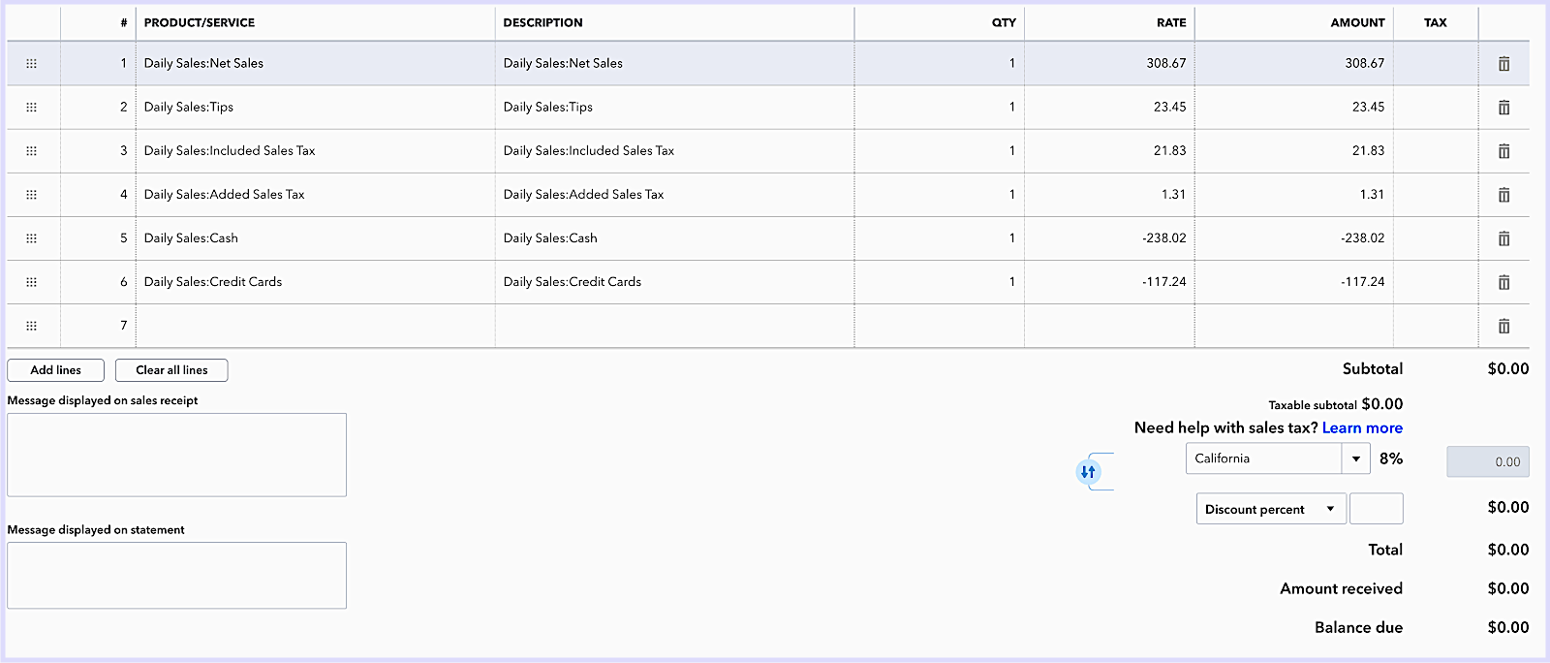Edit description of Credit Cards line
Viewport: 1550px width, 663px height.
[x=674, y=281]
